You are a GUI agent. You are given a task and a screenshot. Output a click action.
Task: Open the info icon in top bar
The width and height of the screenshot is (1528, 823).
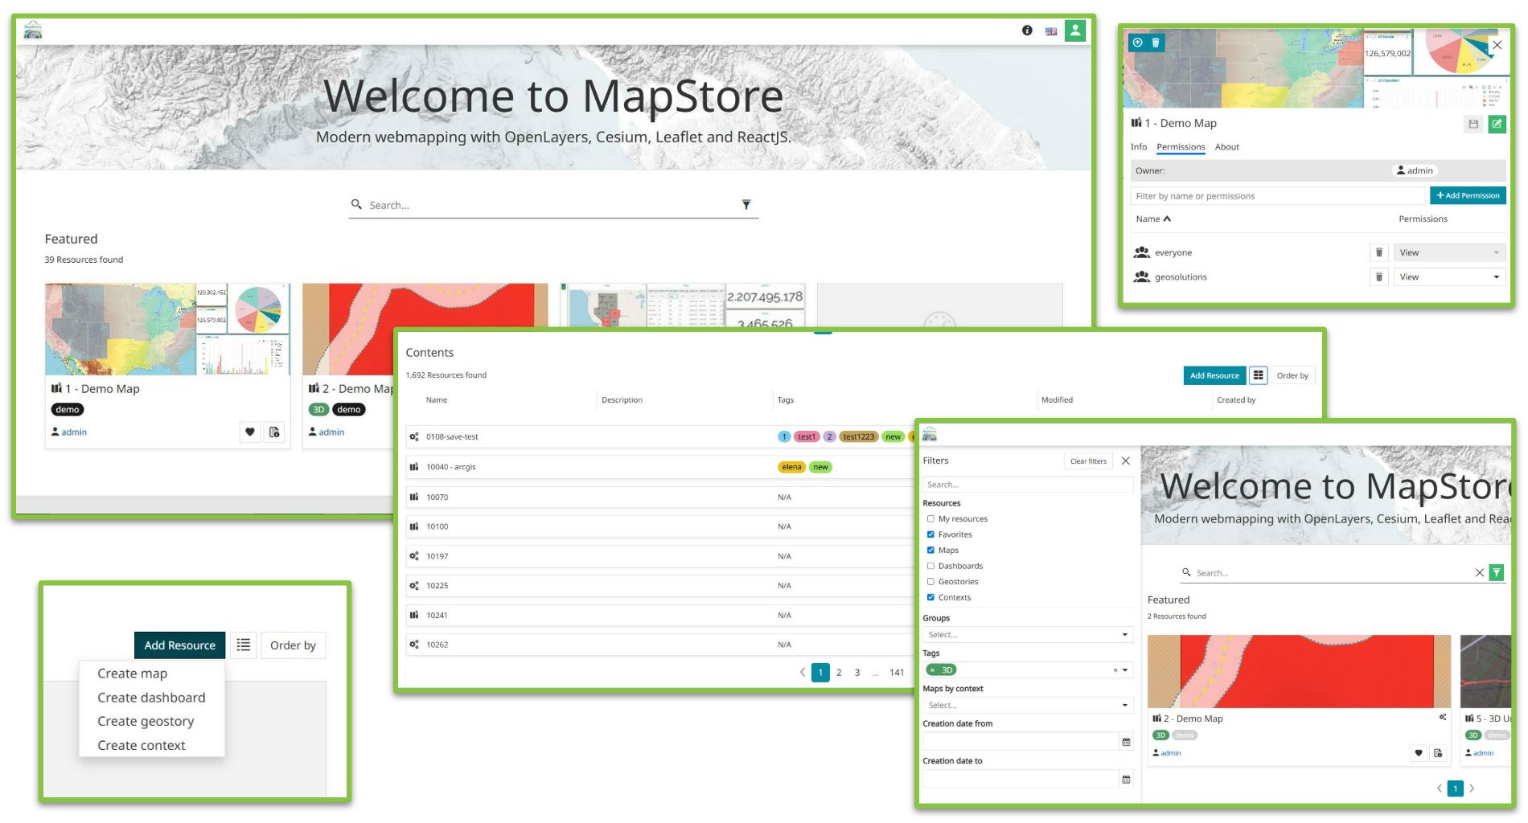[1027, 31]
